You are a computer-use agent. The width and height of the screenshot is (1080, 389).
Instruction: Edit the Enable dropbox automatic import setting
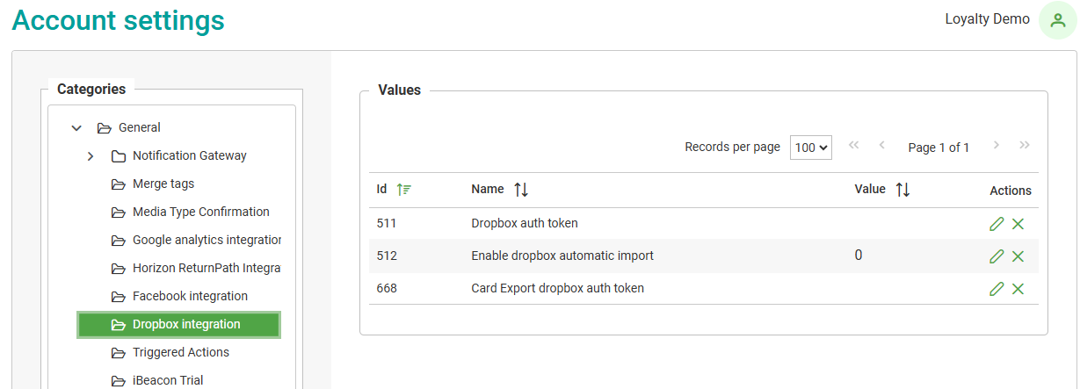(x=996, y=256)
